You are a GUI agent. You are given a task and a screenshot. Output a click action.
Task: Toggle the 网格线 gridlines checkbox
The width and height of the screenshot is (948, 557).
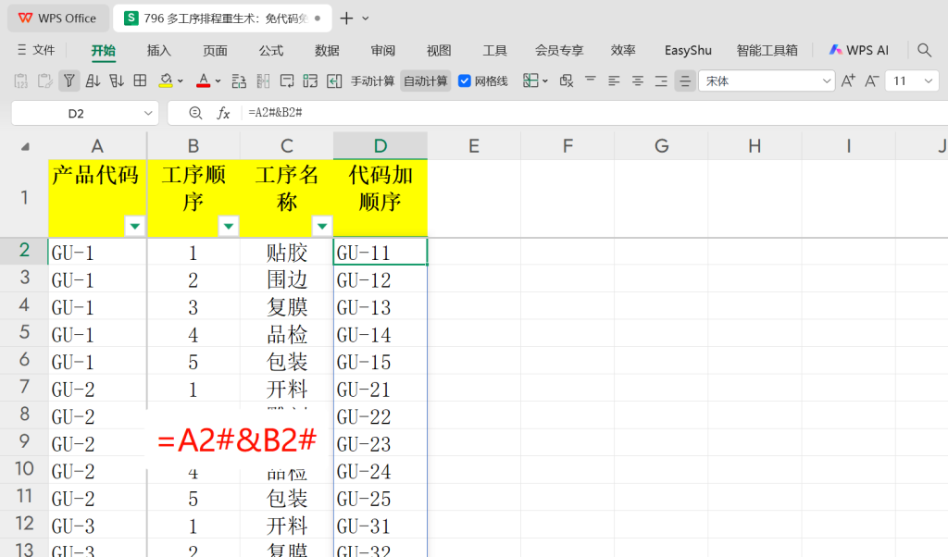tap(465, 80)
